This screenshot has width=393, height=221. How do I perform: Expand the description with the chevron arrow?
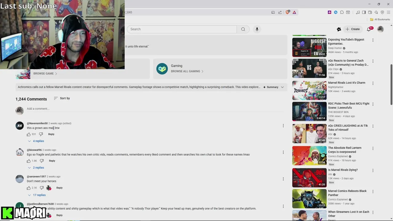point(282,87)
